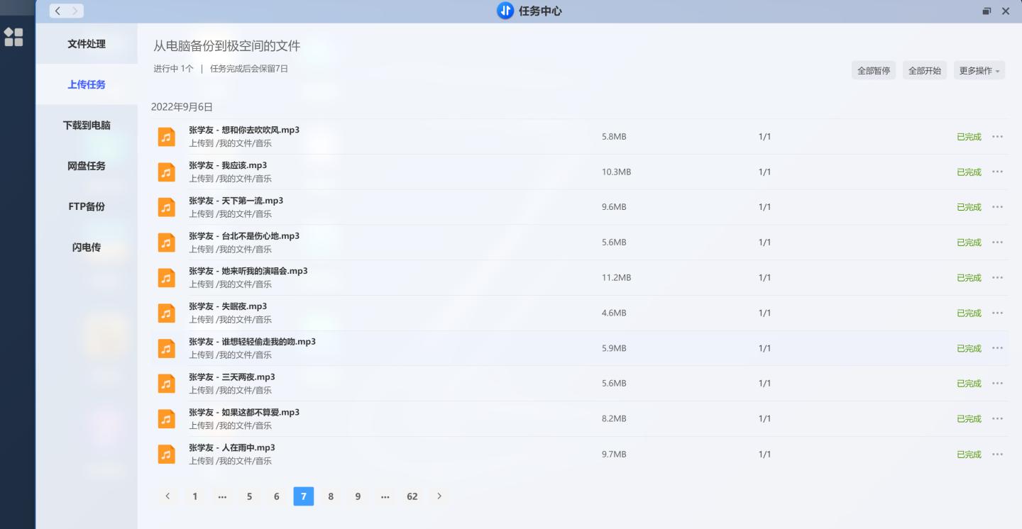
Task: Click the 全部开始 button
Action: (924, 69)
